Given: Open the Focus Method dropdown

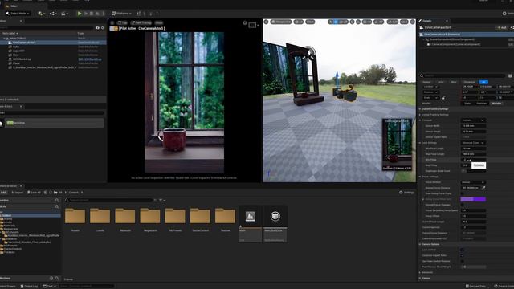Looking at the screenshot, I should coord(473,182).
